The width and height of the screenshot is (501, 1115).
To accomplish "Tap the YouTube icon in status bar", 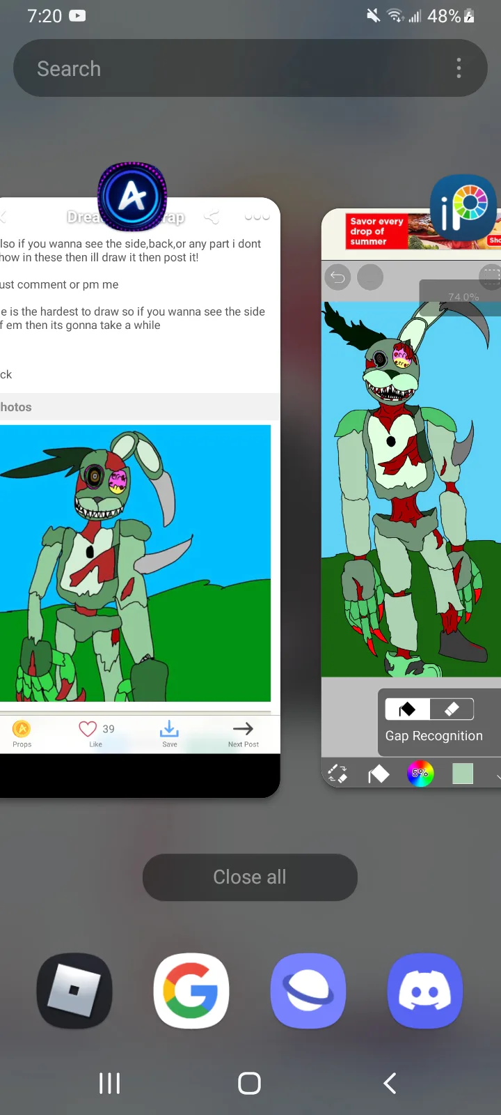I will pos(78,15).
